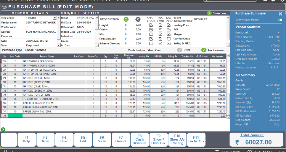286x152 pixels.
Task: Click the F1 Help button
Action: (26, 139)
